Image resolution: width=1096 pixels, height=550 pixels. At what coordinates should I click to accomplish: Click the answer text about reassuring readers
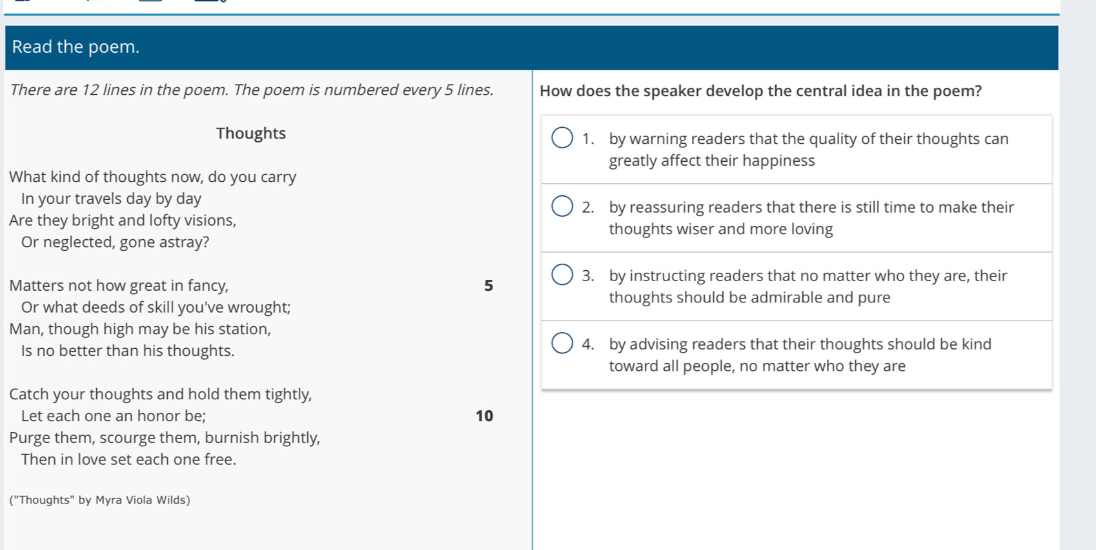(811, 218)
